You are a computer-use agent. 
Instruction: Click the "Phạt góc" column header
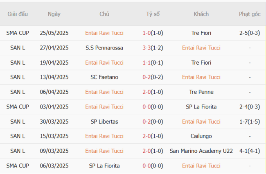point(250,14)
